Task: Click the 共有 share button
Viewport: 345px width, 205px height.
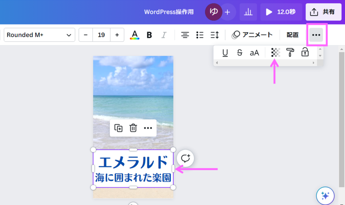Action: coord(323,12)
